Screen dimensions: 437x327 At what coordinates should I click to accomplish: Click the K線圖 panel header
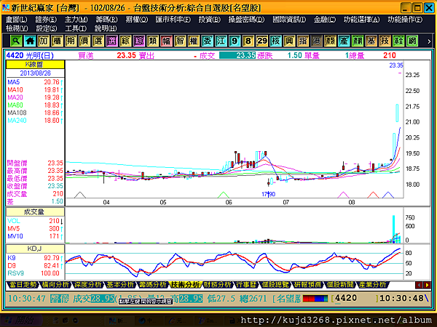35,65
